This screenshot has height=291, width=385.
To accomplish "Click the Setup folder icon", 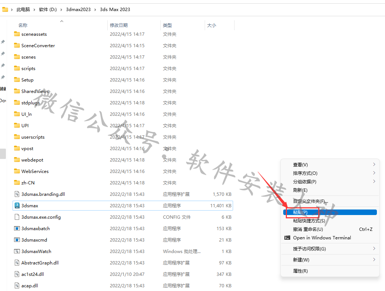I will 17,80.
